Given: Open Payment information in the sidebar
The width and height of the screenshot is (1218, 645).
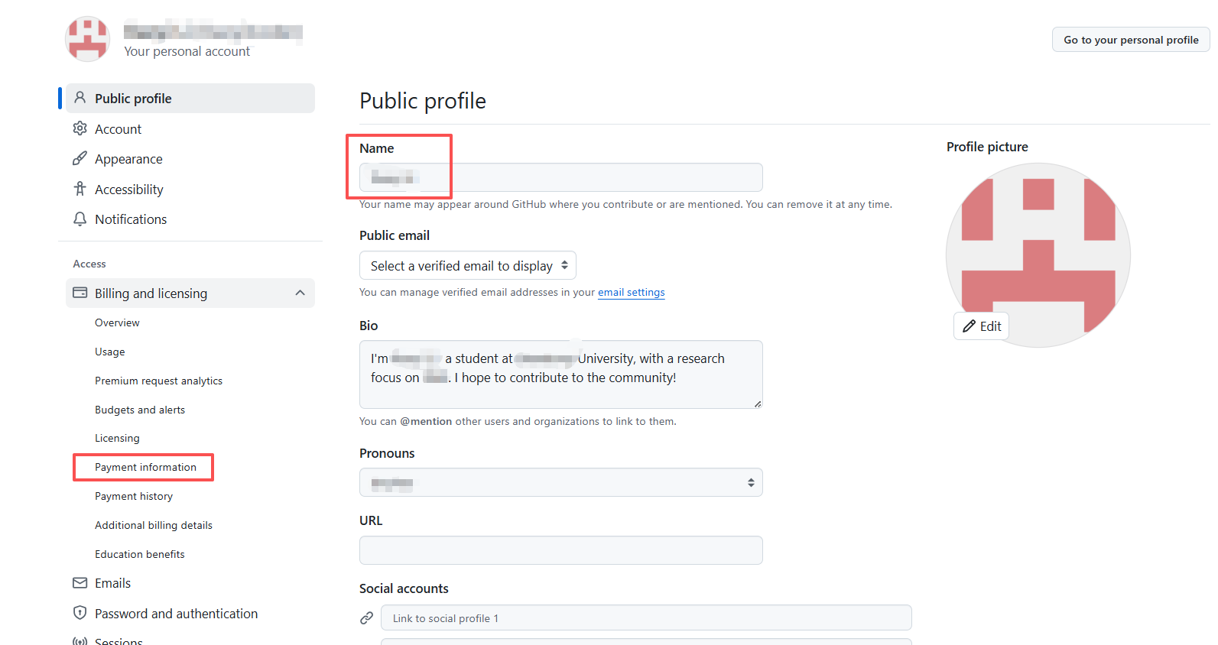Looking at the screenshot, I should [x=145, y=467].
